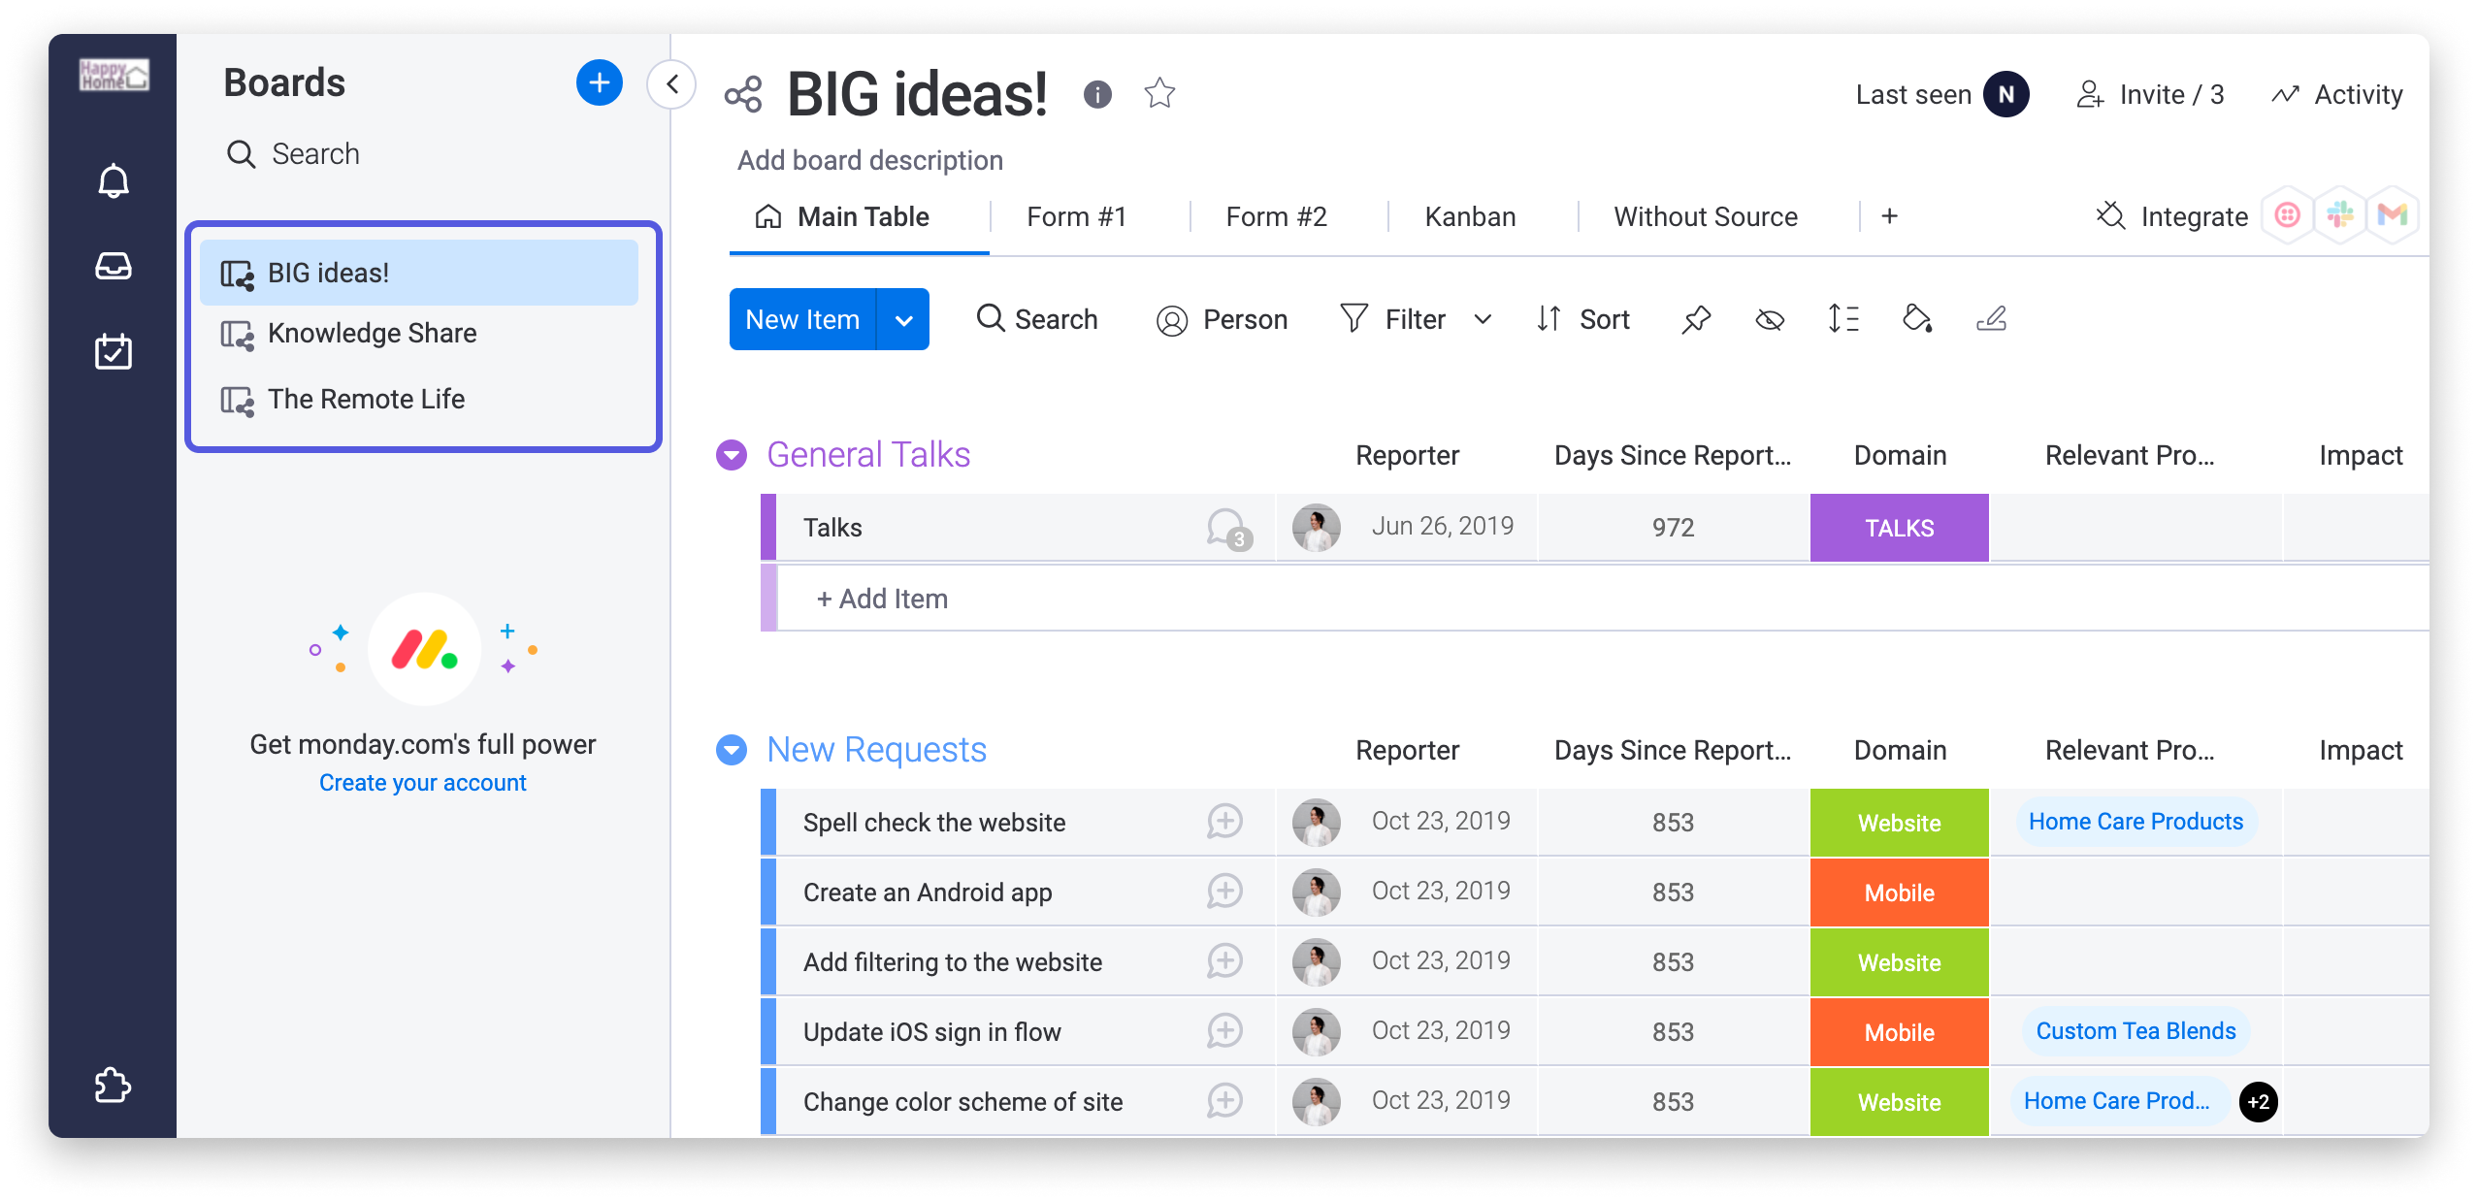Viewport: 2478px width, 1201px height.
Task: Open the Custom Tea Blends tag
Action: click(x=2136, y=1031)
